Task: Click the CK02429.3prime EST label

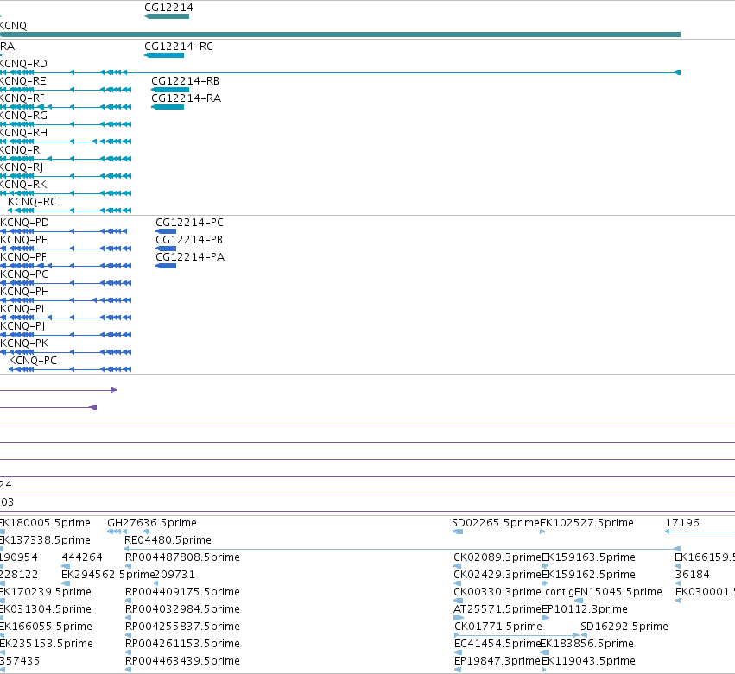Action: (497, 575)
